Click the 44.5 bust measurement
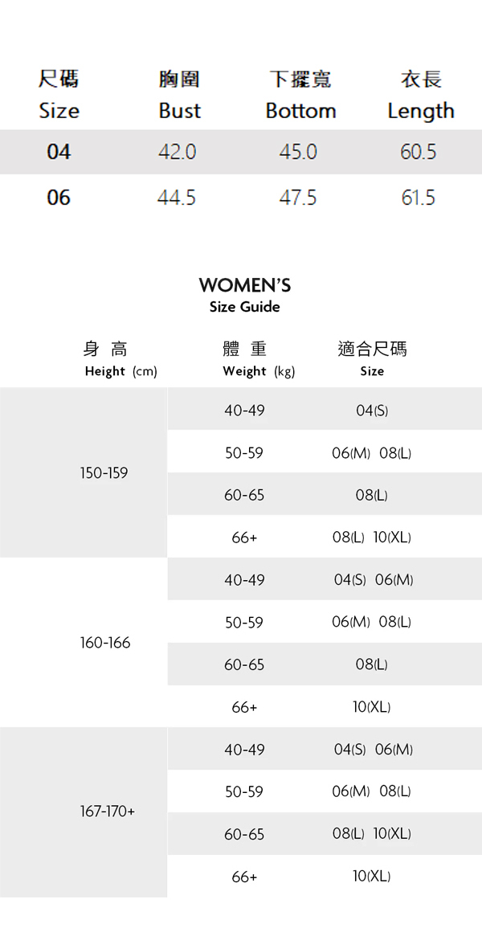 coord(177,198)
